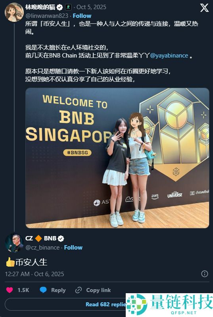Click CZ BNB verified badge

point(61,238)
